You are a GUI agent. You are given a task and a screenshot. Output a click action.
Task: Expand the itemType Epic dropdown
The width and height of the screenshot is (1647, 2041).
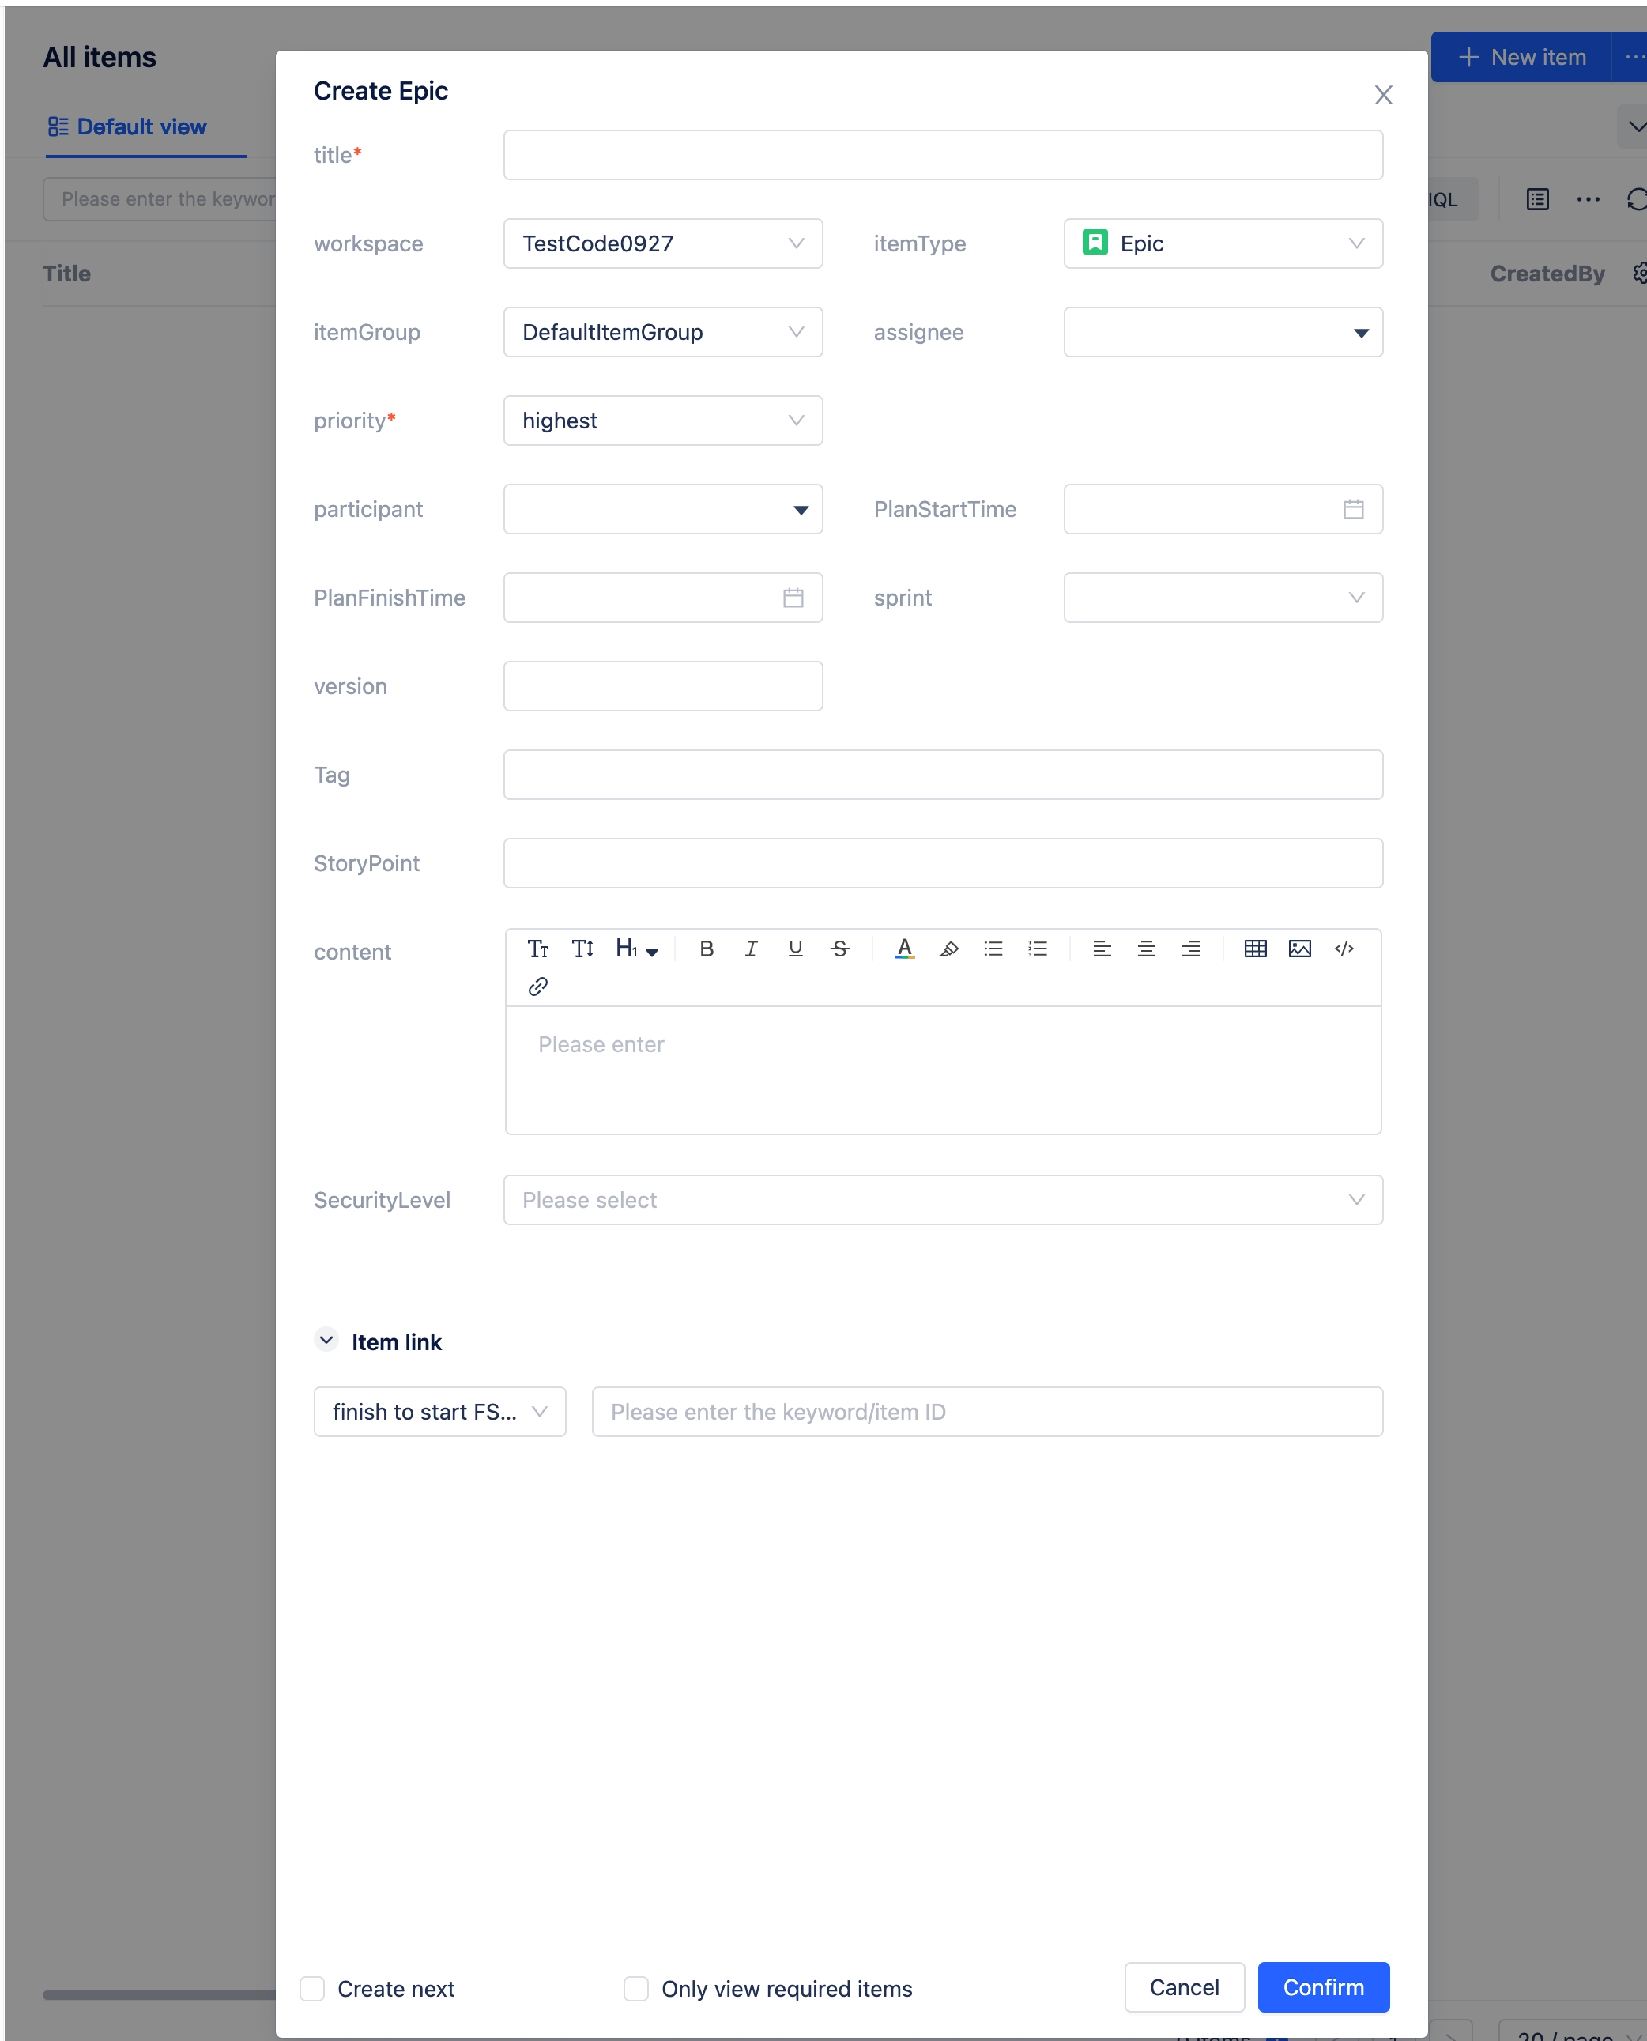[x=1222, y=243]
